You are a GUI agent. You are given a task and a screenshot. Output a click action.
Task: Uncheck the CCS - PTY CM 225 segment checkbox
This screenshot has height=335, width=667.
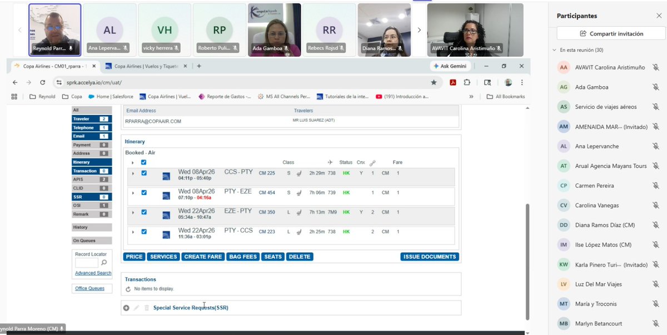[144, 173]
